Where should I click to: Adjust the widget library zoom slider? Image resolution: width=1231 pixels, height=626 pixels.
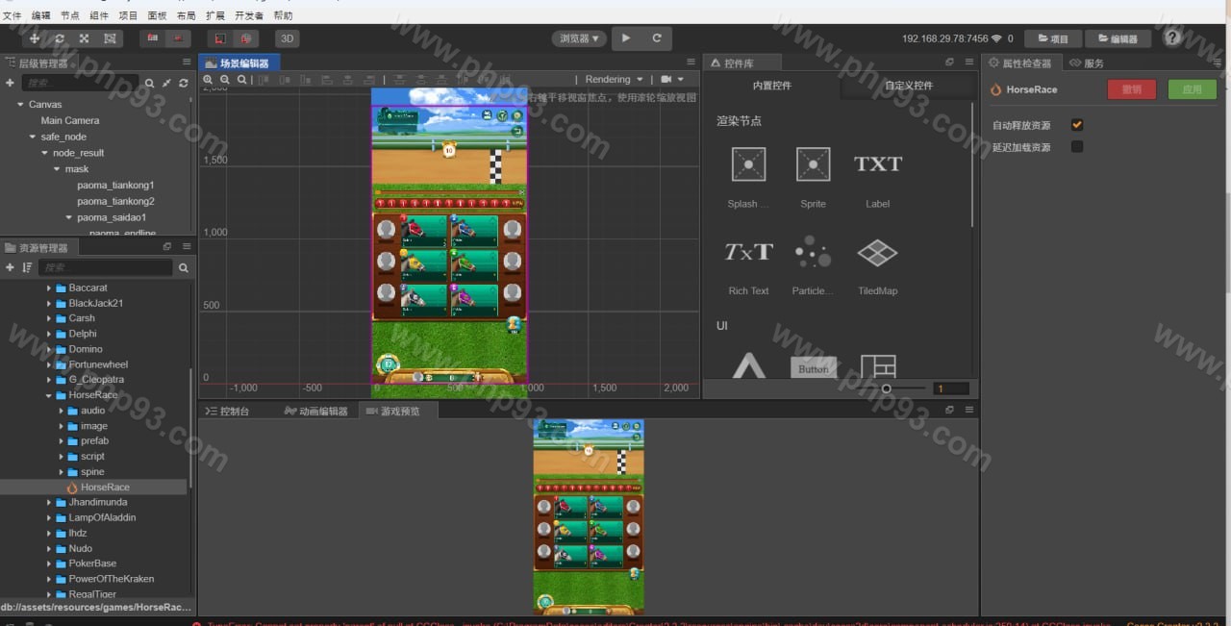click(x=886, y=388)
